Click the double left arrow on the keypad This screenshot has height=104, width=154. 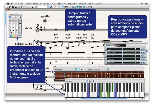click(20, 23)
